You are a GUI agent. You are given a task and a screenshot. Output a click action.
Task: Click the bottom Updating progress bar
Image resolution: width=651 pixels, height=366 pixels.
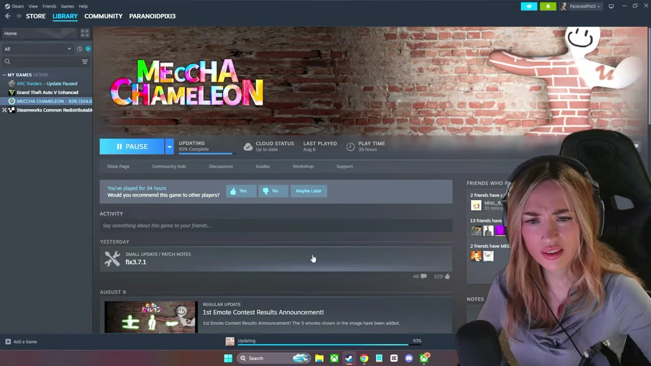(330, 345)
